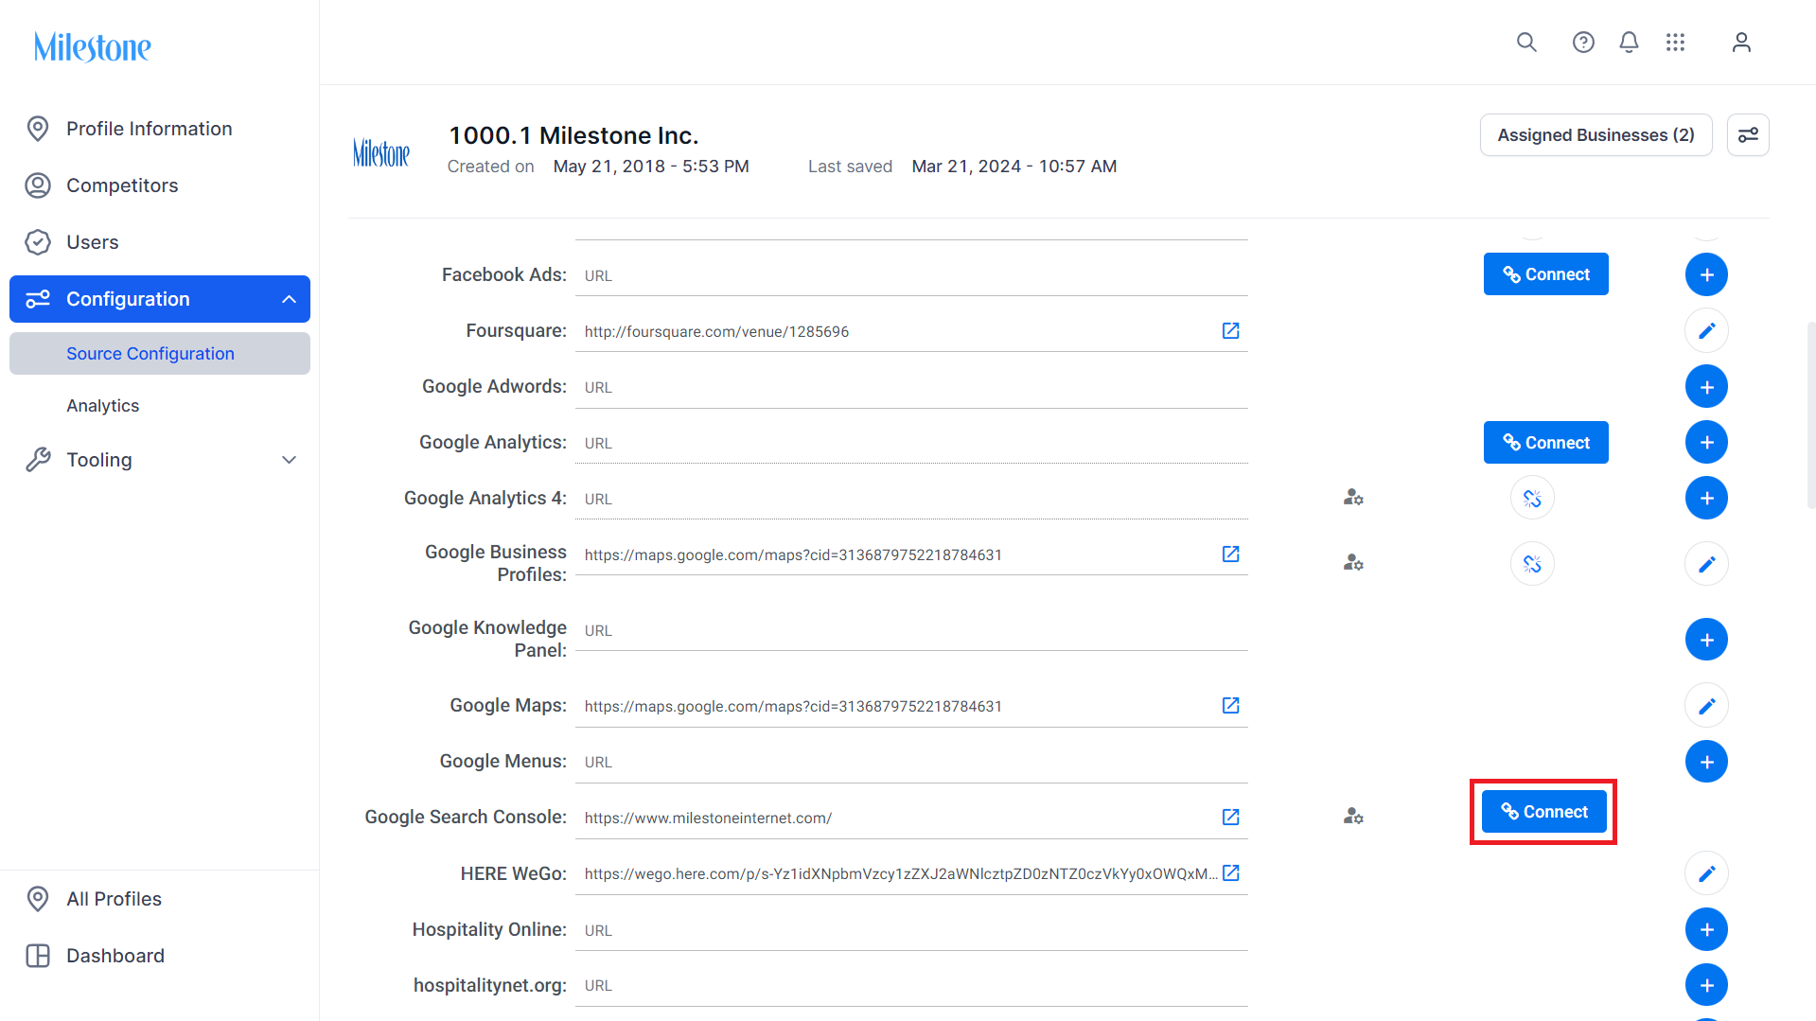Open HERE WeGo external link icon

(1230, 873)
